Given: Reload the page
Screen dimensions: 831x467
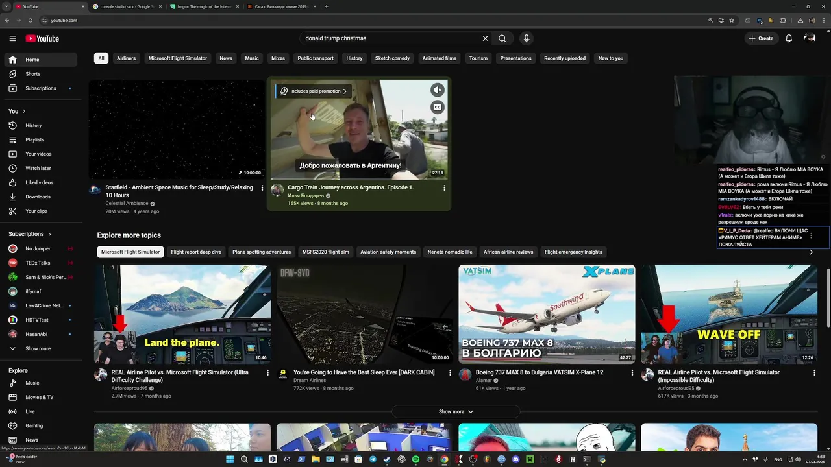Looking at the screenshot, I should [x=30, y=20].
